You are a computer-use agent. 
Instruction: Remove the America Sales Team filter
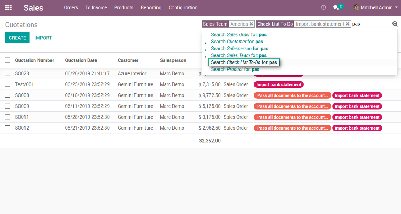[251, 24]
